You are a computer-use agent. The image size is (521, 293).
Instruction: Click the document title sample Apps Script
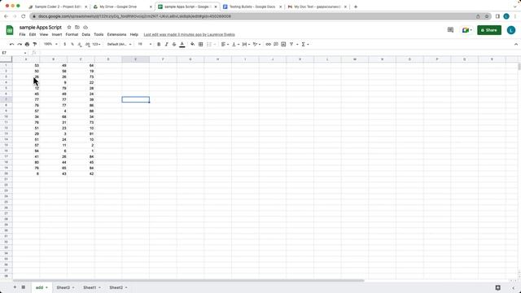click(41, 27)
